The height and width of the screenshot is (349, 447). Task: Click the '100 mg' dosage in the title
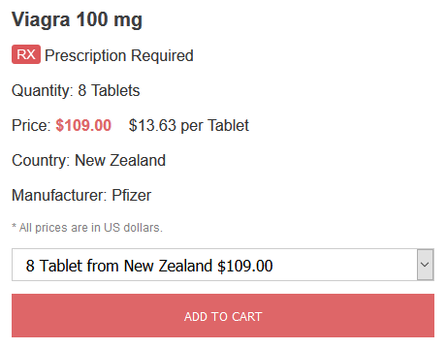(110, 20)
